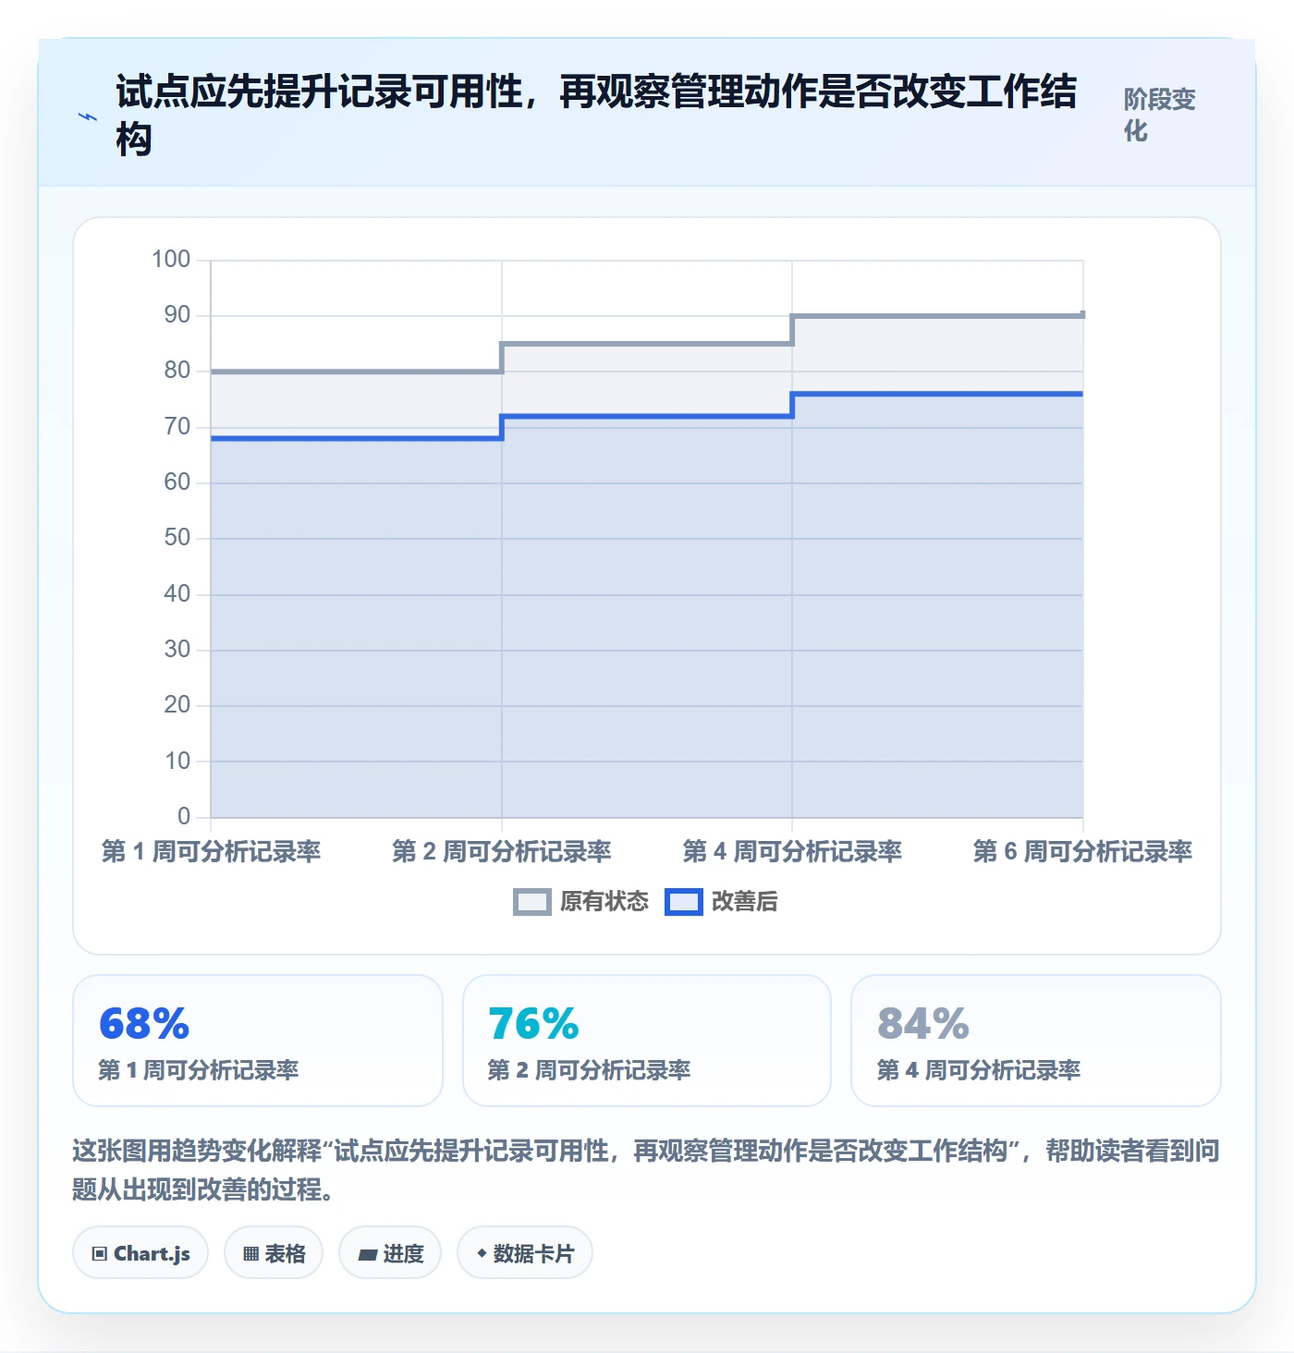Open the 84% fourth-week data card
The height and width of the screenshot is (1353, 1294).
[1036, 1041]
